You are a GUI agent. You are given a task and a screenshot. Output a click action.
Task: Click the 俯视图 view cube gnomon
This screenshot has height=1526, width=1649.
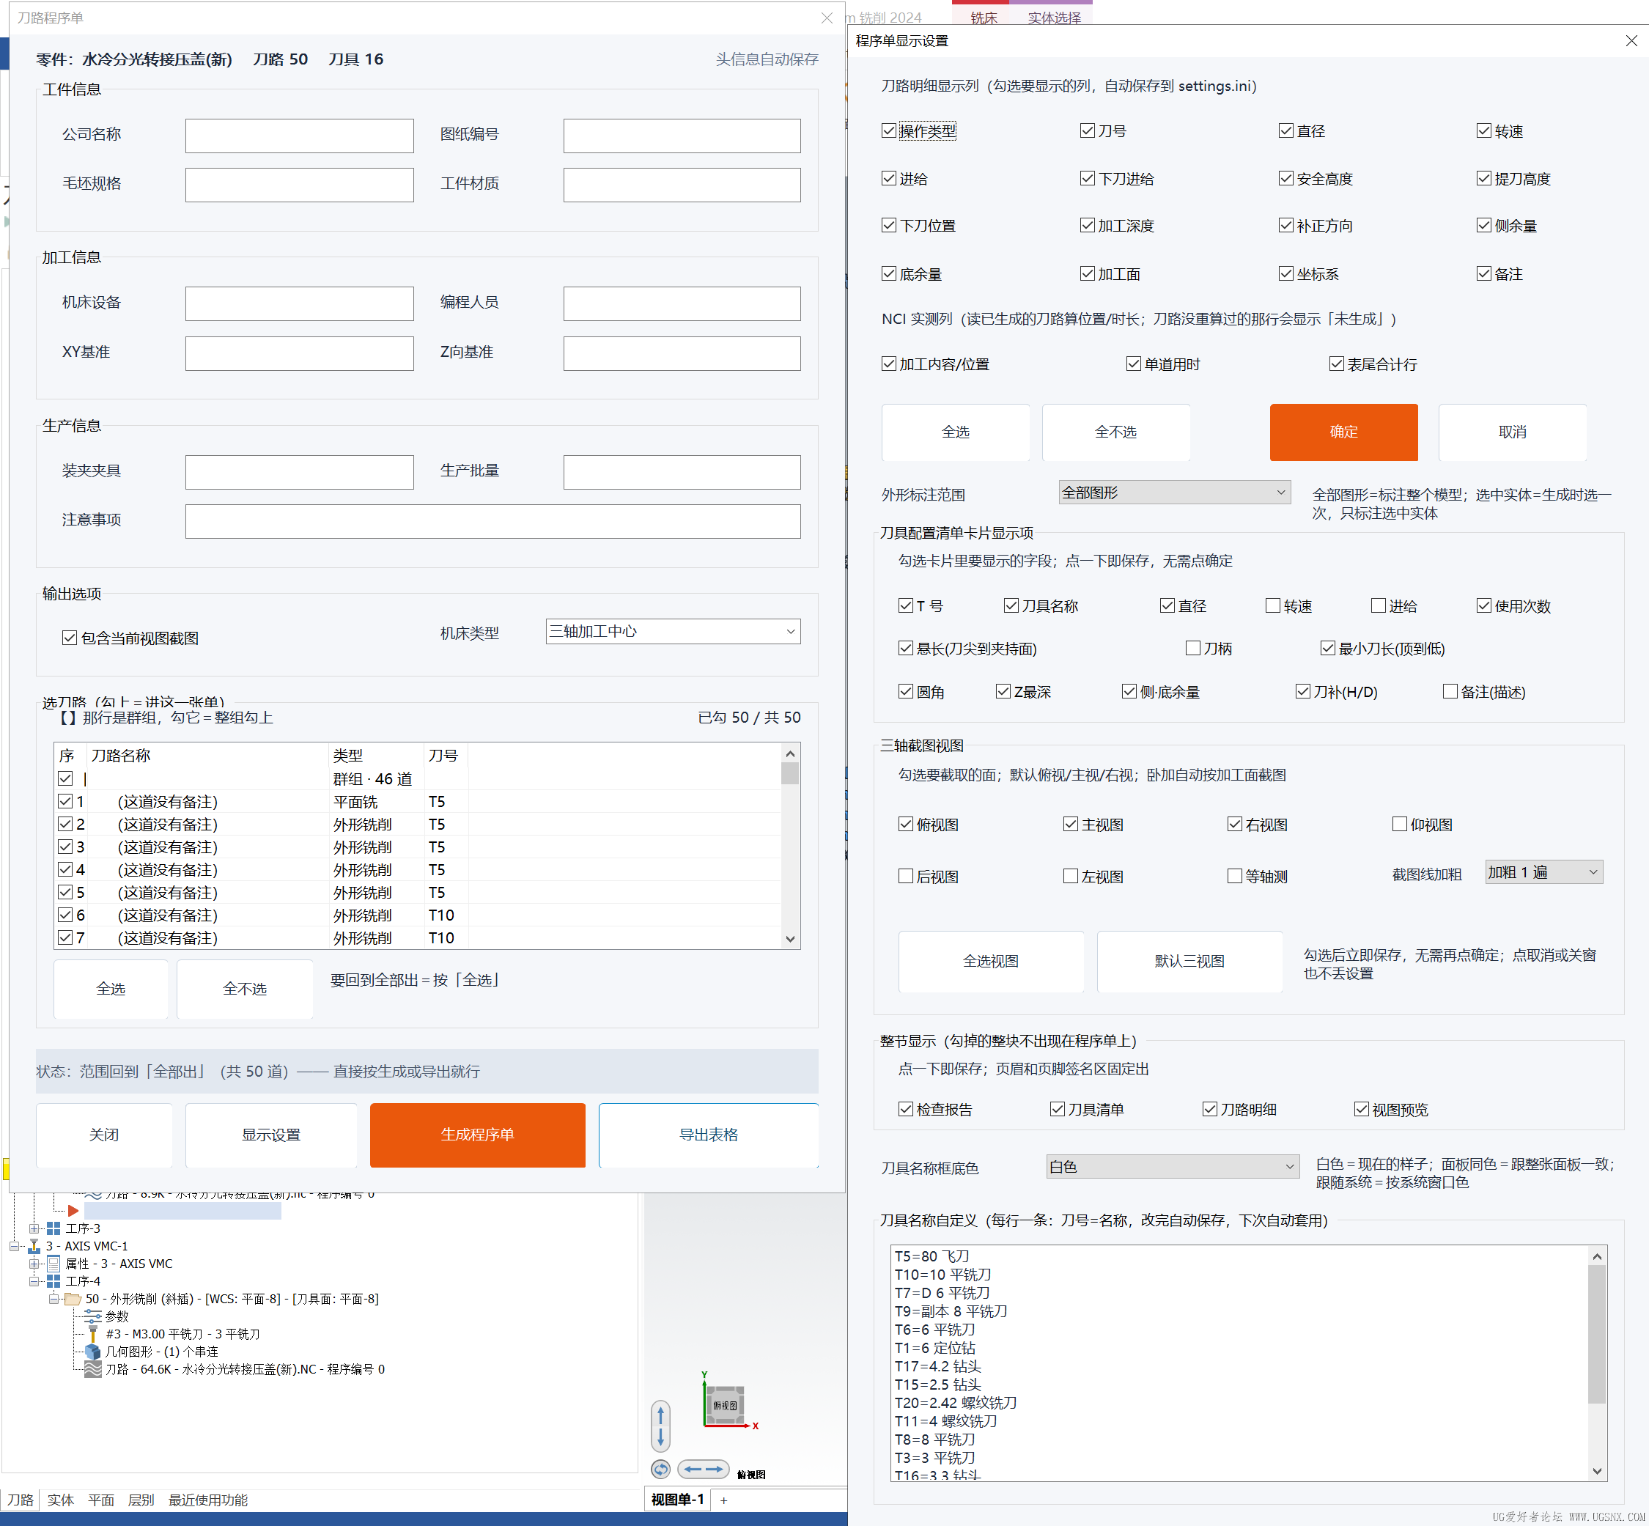(725, 1404)
